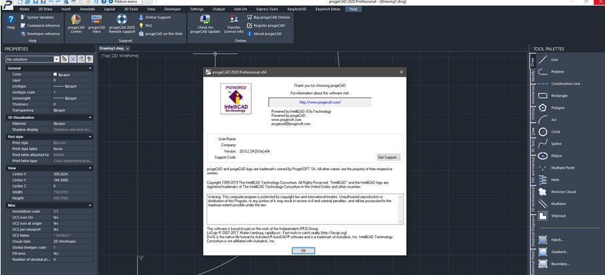The width and height of the screenshot is (605, 275).
Task: Open the 3D Tools ribbon tab
Action: (132, 9)
